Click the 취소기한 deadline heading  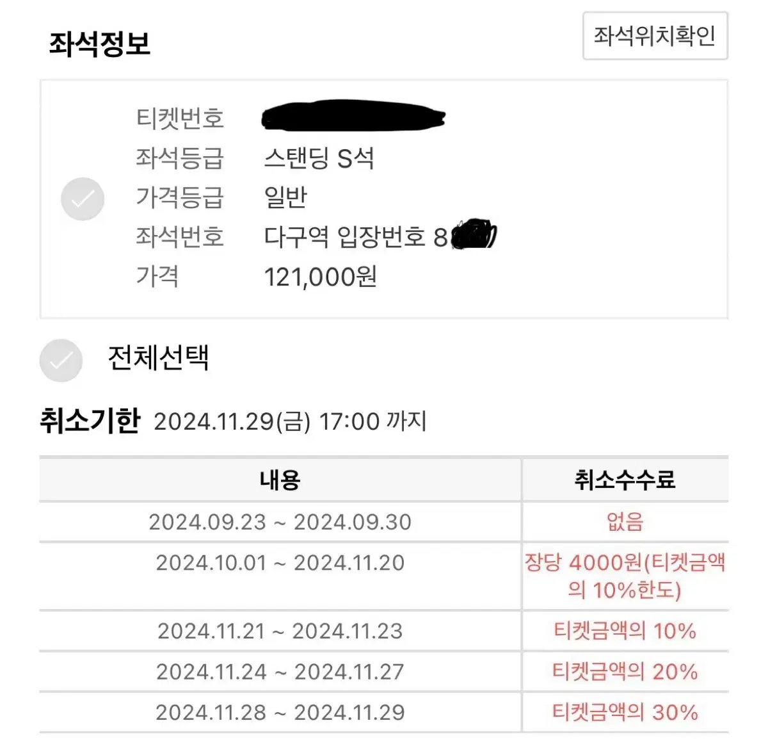point(90,421)
